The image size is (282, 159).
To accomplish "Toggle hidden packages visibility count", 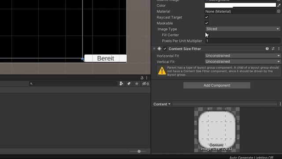I will (145, 83).
